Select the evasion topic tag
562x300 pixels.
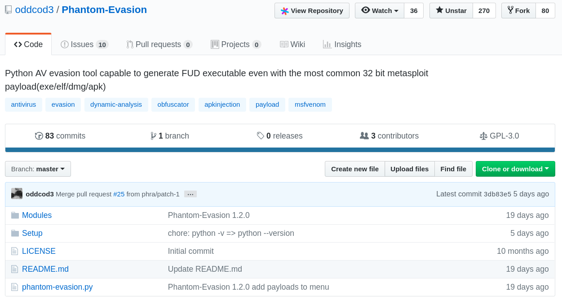(63, 104)
